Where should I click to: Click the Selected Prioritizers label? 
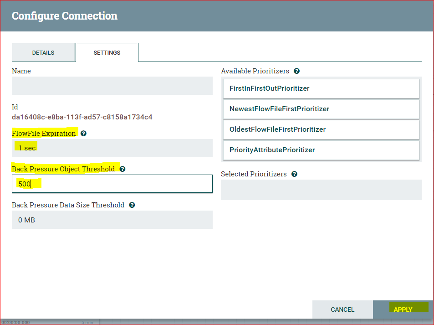254,174
